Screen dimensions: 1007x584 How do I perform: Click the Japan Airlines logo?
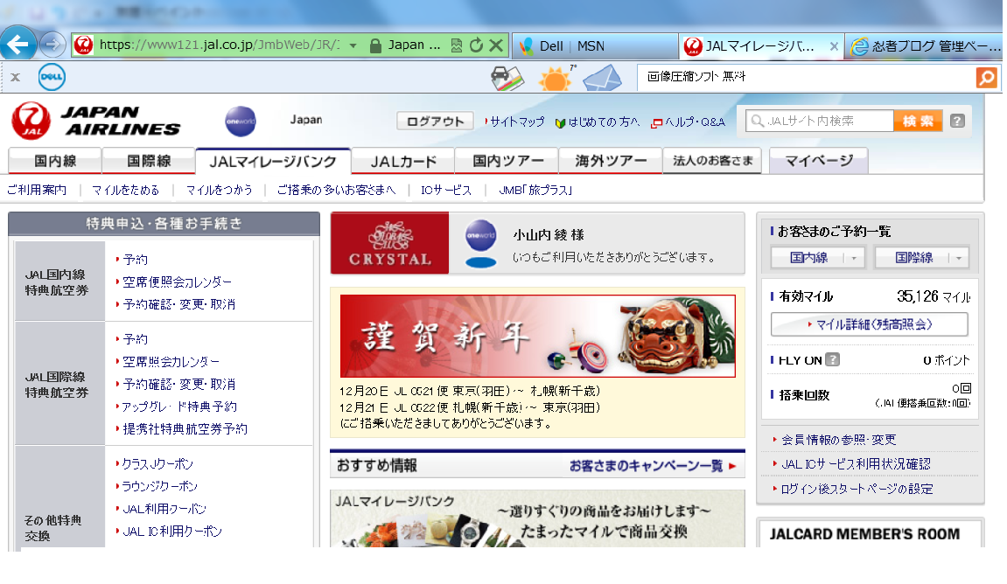(x=95, y=121)
